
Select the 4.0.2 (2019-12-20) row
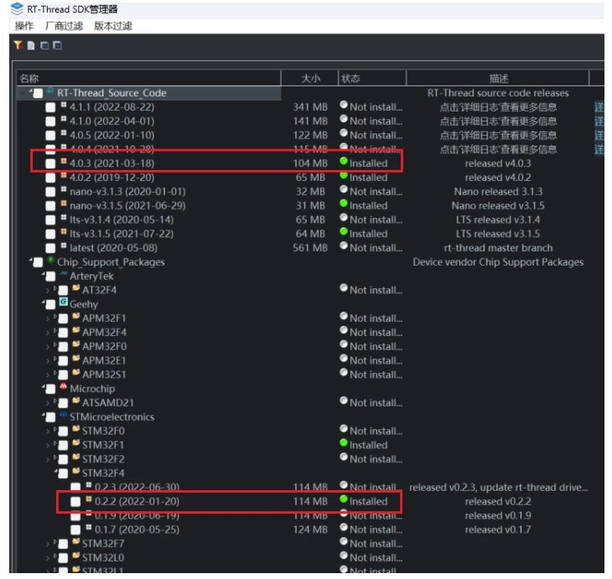(x=112, y=178)
